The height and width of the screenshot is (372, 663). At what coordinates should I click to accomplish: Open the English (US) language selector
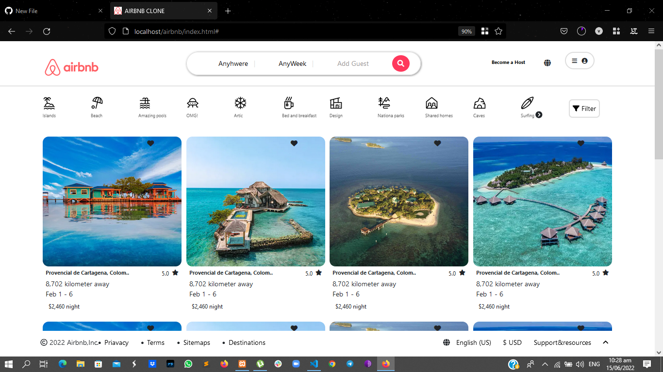point(474,342)
